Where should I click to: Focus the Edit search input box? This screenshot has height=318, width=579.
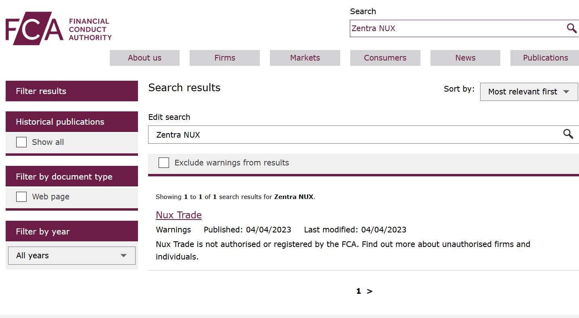point(355,134)
